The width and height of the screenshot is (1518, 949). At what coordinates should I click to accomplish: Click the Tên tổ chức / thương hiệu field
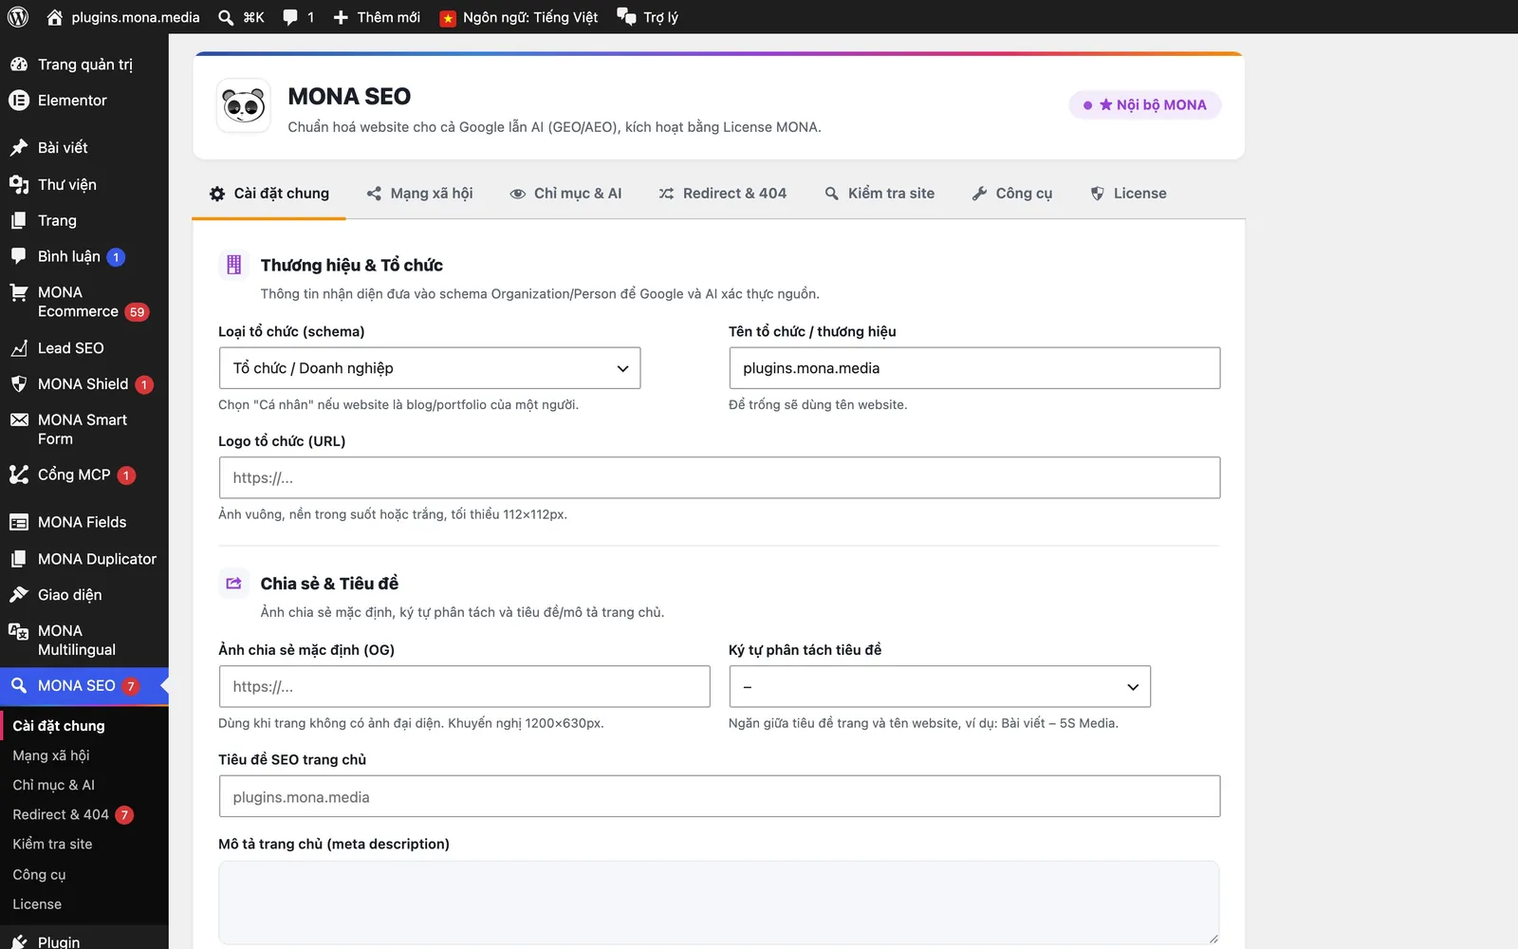974,368
